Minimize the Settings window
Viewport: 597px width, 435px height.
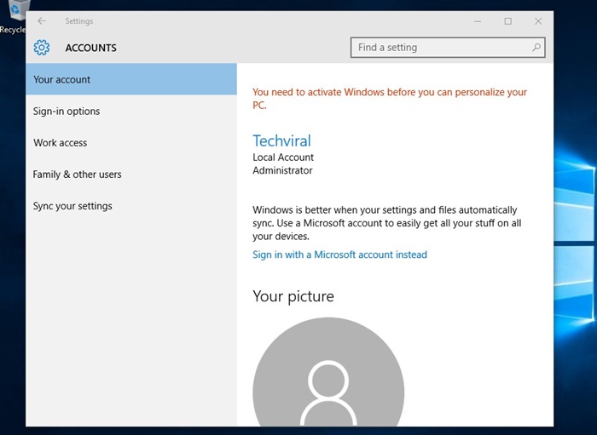tap(478, 21)
